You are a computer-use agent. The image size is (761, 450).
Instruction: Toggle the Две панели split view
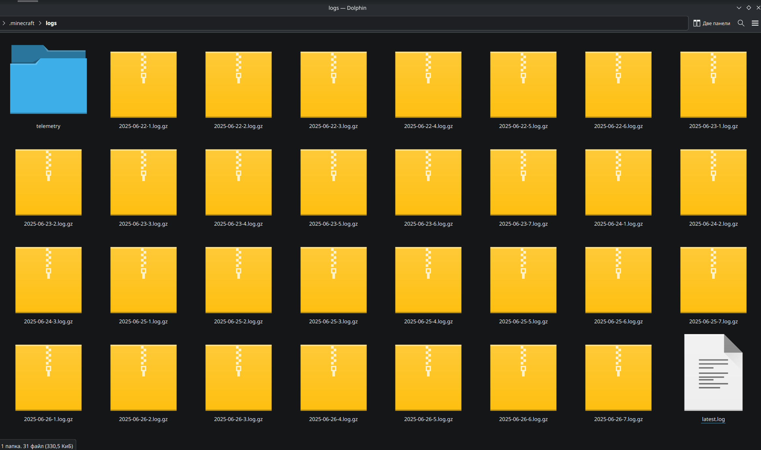712,23
